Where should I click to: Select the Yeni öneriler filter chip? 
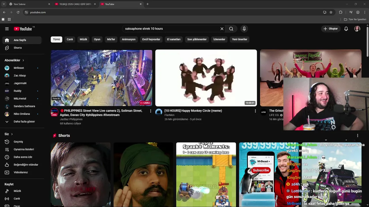tap(240, 39)
